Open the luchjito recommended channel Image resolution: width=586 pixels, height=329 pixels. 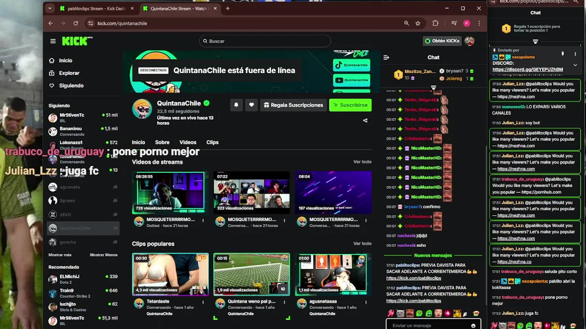(x=83, y=307)
